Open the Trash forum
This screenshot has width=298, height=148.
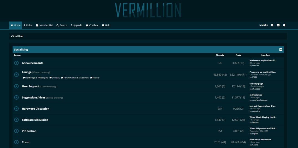(25, 142)
